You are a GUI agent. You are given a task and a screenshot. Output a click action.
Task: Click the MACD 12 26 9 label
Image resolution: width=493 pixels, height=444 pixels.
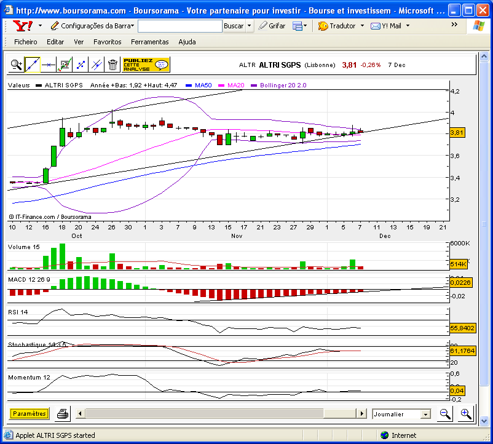tap(29, 280)
